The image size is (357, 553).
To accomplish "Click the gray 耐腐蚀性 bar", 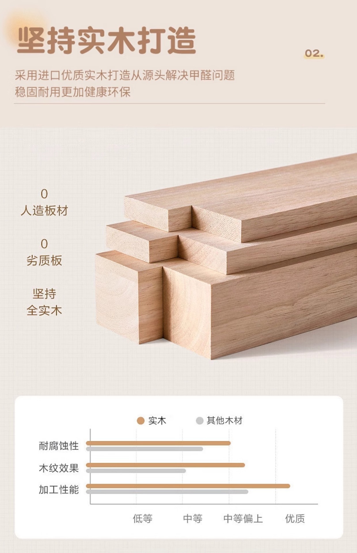I will point(145,449).
